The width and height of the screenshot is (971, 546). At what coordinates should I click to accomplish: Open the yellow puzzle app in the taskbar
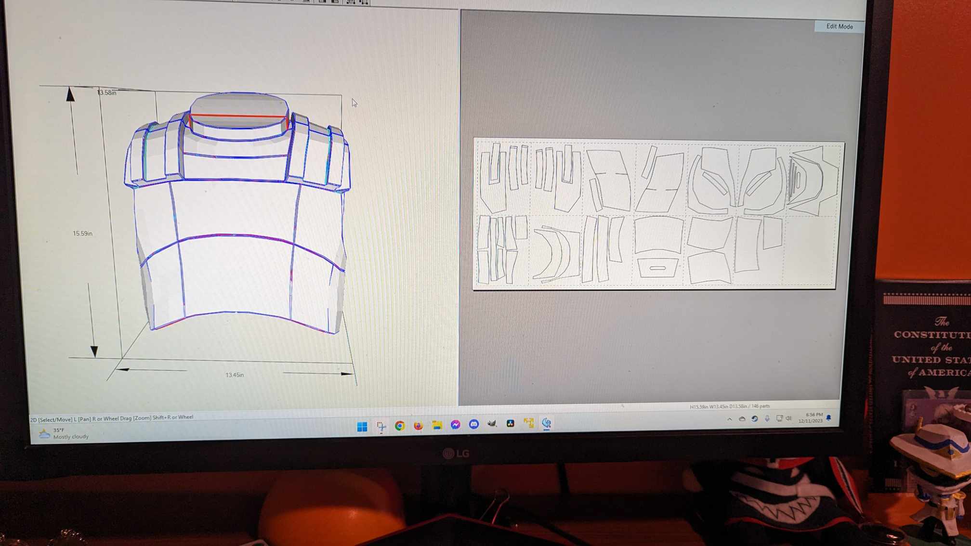click(x=528, y=423)
